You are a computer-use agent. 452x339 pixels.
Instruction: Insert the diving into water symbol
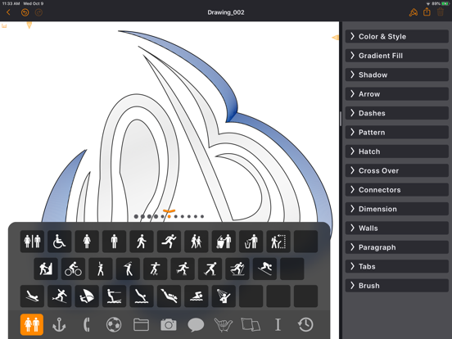click(x=142, y=296)
